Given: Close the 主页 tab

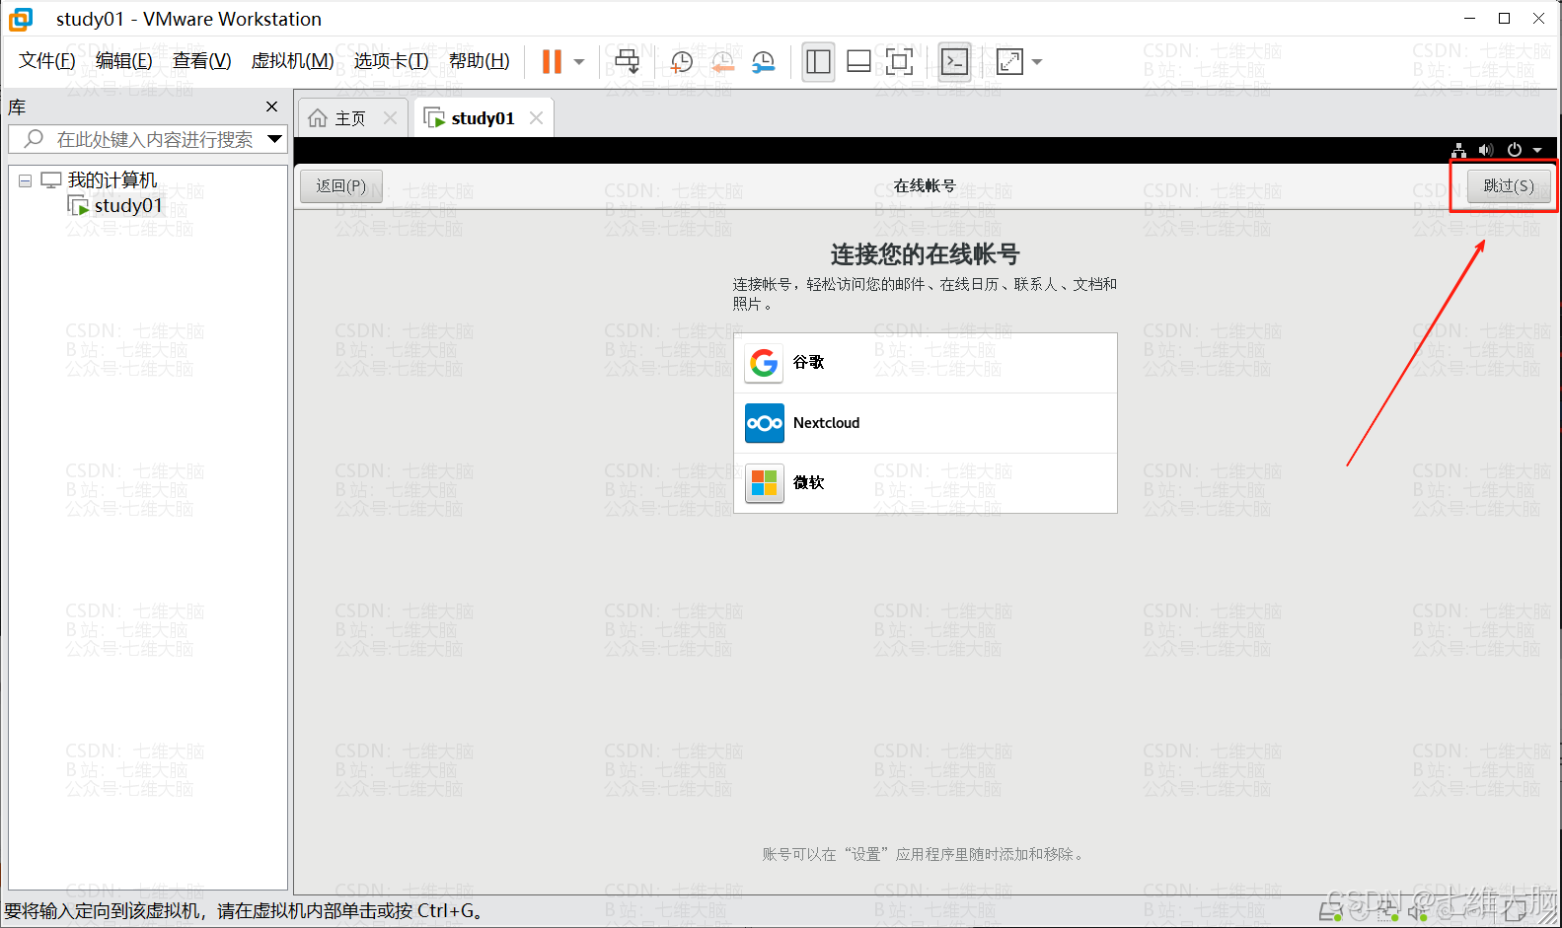Looking at the screenshot, I should tap(390, 118).
